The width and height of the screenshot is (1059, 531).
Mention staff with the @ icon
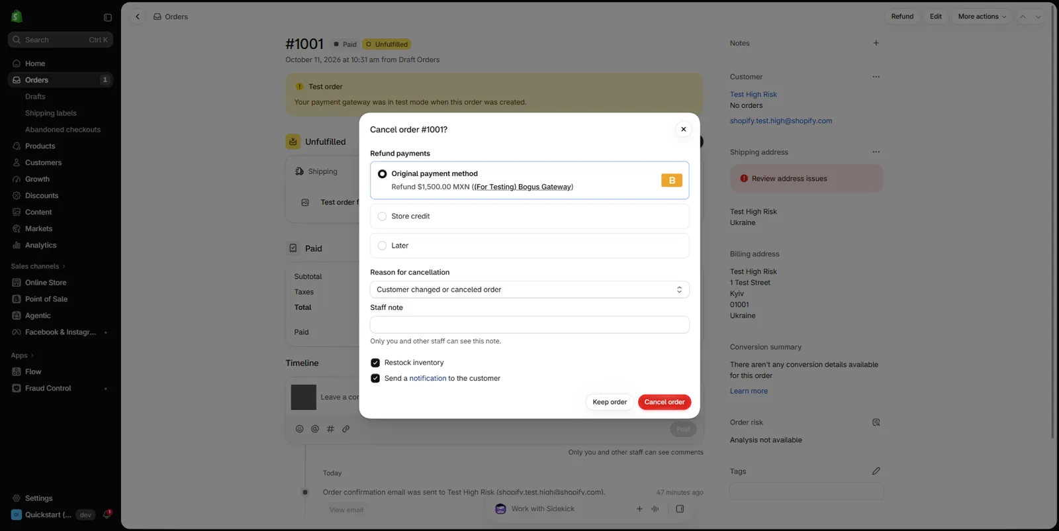click(315, 429)
